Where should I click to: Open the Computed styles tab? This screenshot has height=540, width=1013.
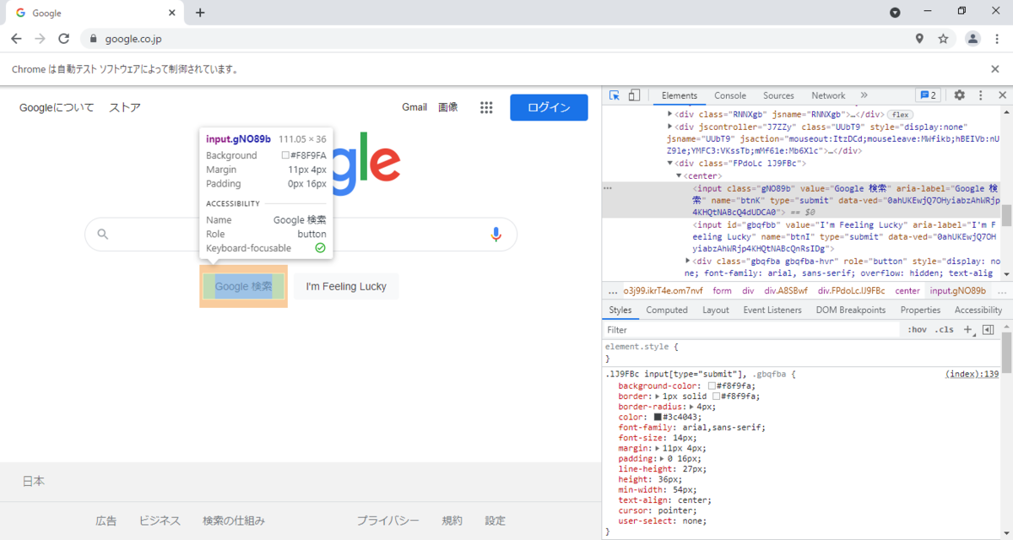coord(667,310)
